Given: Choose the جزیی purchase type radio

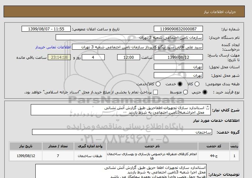Looking at the screenshot, I should (205, 92).
